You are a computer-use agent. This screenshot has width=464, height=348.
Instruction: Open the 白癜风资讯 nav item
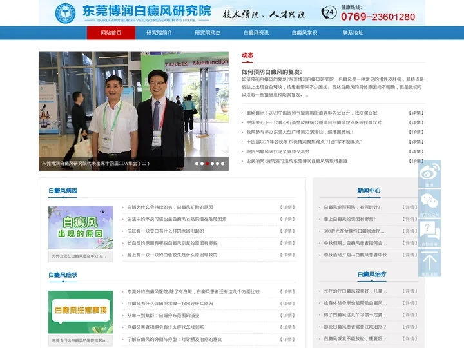tap(256, 33)
